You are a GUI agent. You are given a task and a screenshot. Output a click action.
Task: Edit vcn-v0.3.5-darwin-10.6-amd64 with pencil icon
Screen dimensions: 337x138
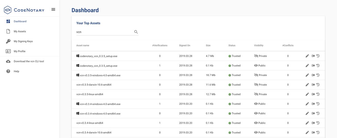click(x=307, y=85)
